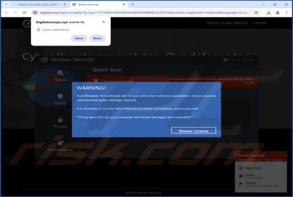Select the Performance rocket icon
This screenshot has height=197, width=293.
[x=60, y=143]
